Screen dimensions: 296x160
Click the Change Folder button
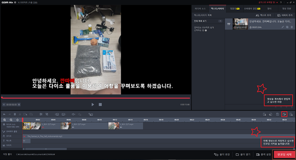coord(222,154)
